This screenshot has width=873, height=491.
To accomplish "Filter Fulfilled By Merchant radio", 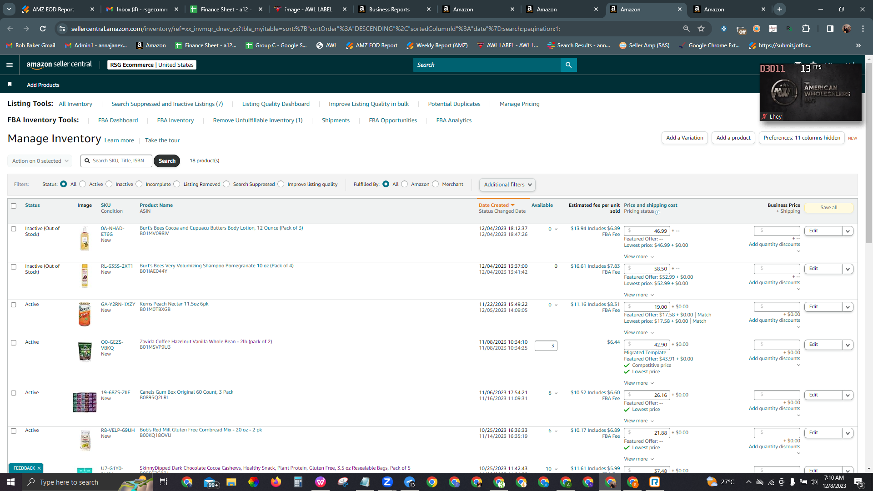I will pyautogui.click(x=436, y=184).
